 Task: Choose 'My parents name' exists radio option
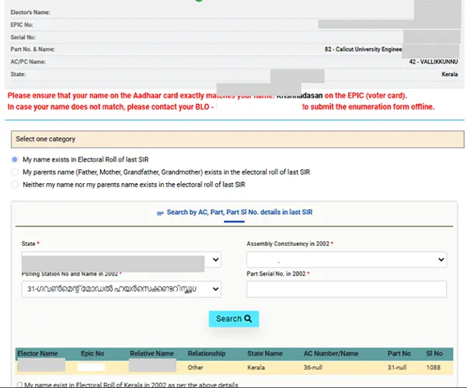coord(15,171)
